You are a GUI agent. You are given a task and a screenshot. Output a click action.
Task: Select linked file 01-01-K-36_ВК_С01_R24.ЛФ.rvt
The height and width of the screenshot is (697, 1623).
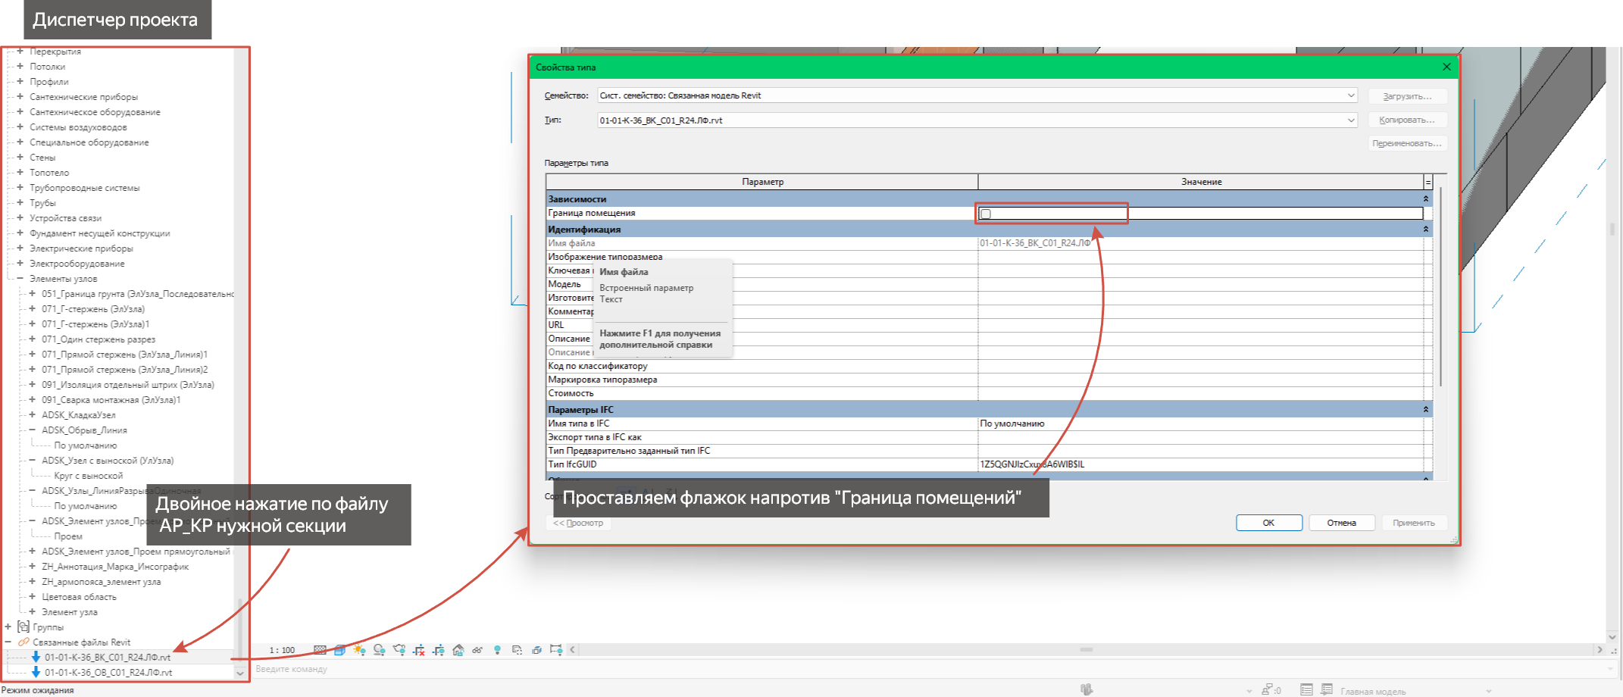point(107,658)
